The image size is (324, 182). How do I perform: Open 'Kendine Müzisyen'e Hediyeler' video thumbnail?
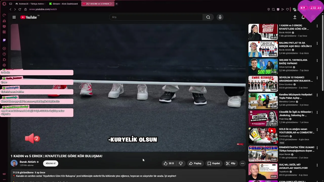[263, 101]
